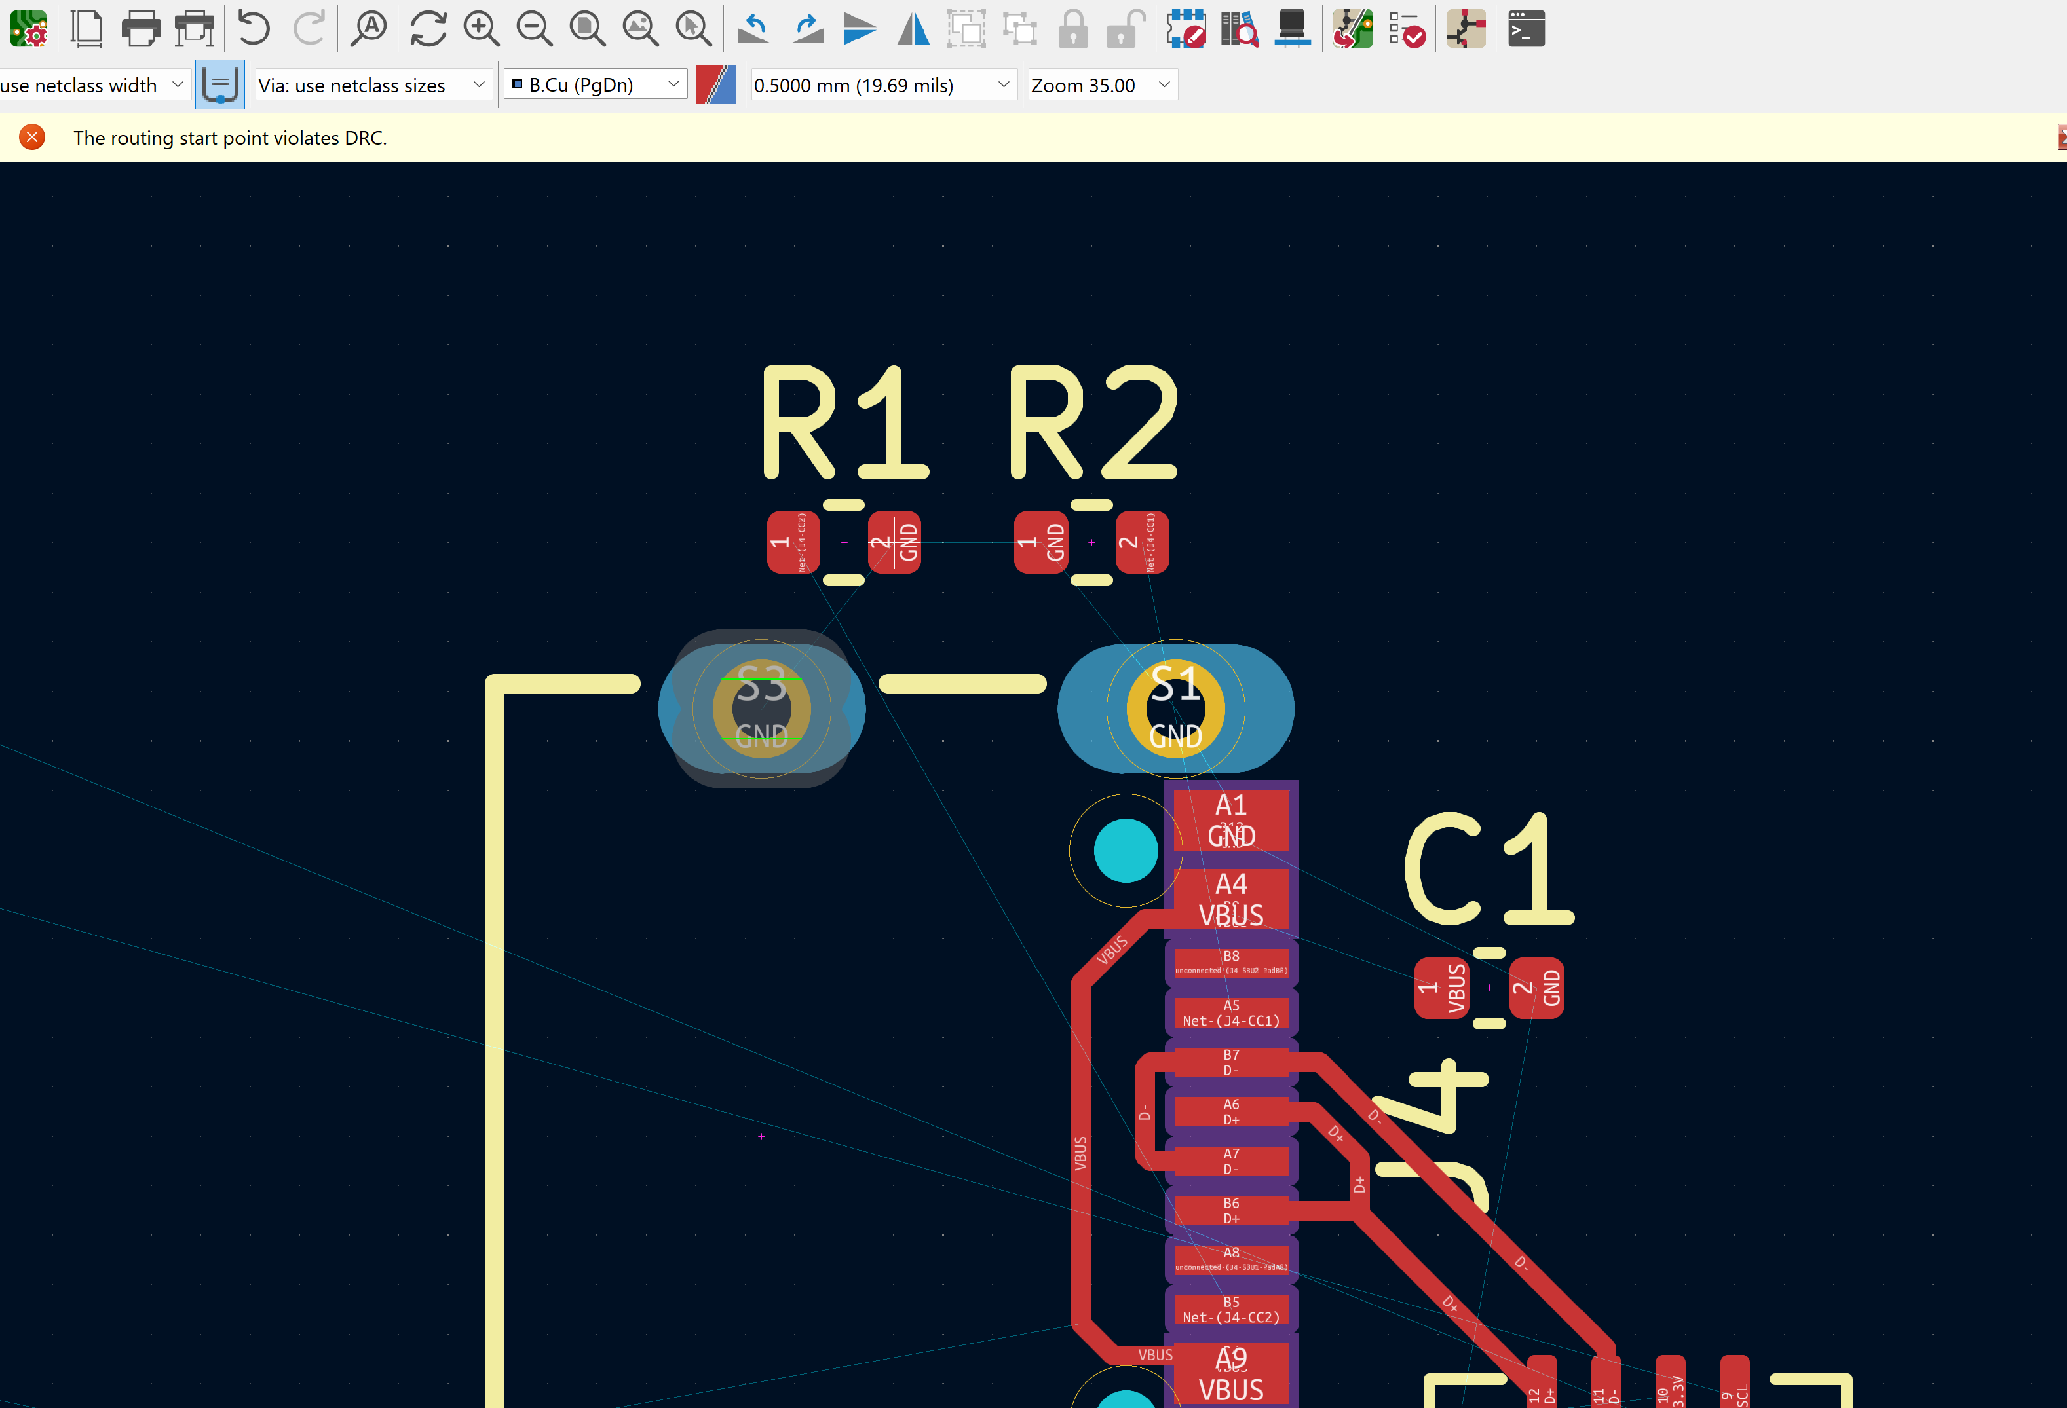Open the Find text tool

coord(368,29)
